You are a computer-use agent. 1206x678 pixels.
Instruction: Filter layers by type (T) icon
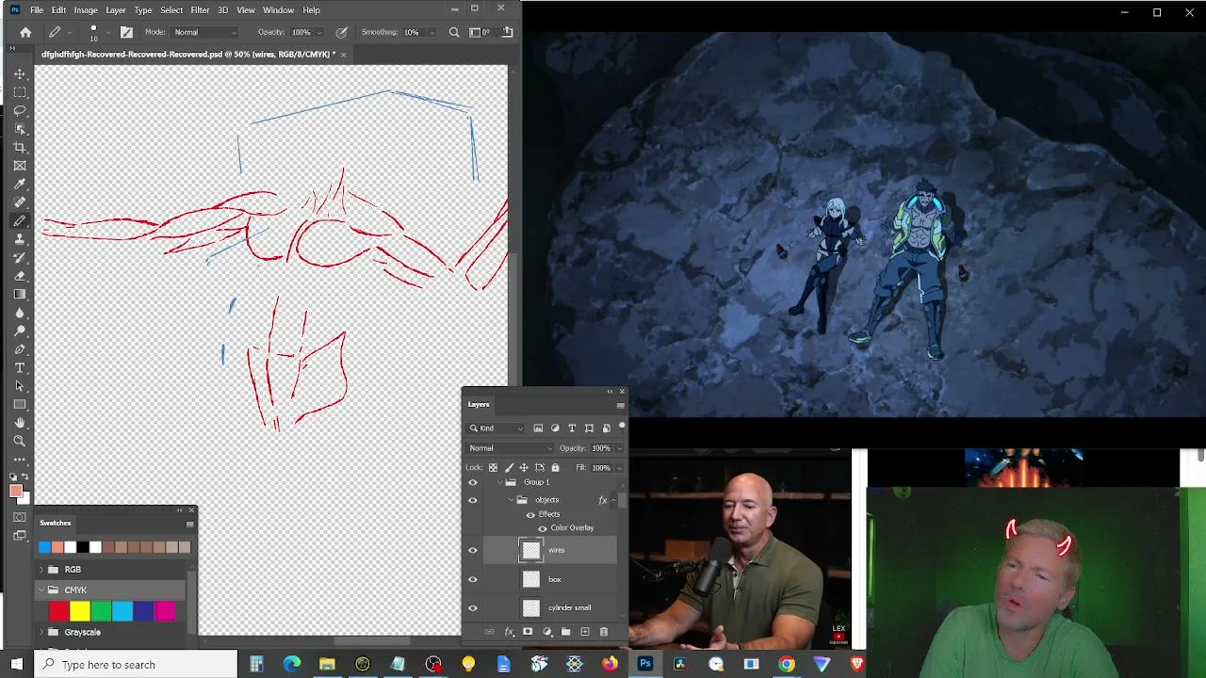click(x=572, y=428)
